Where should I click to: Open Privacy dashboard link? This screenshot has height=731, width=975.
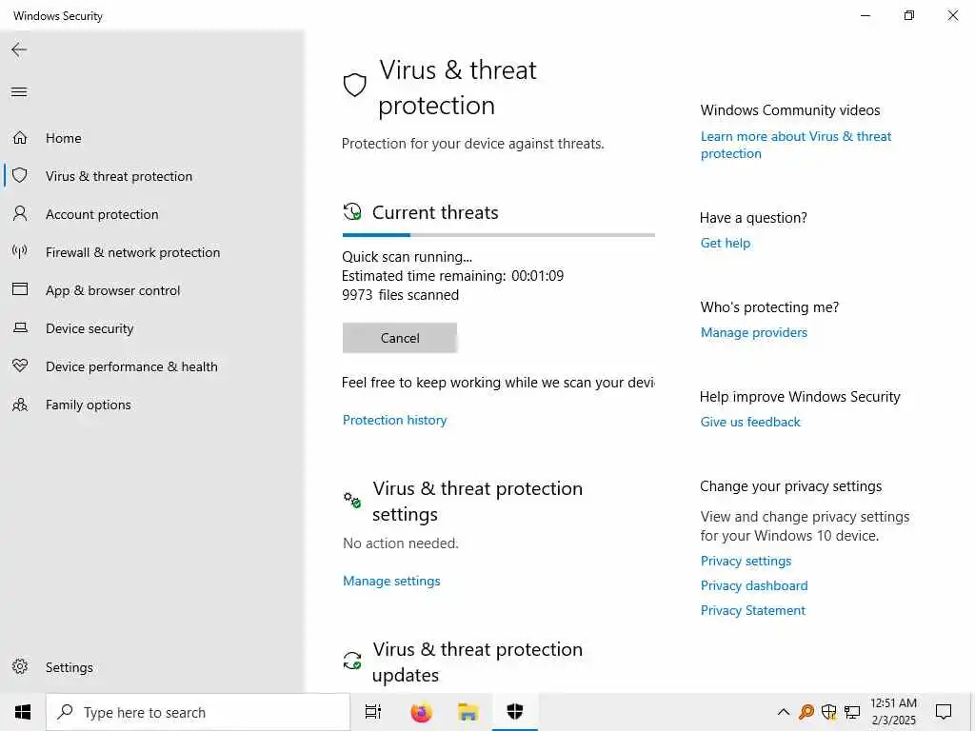coord(753,585)
